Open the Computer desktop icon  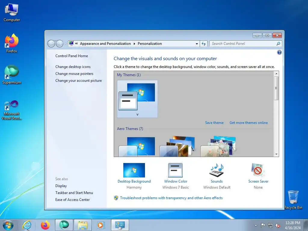[12, 13]
